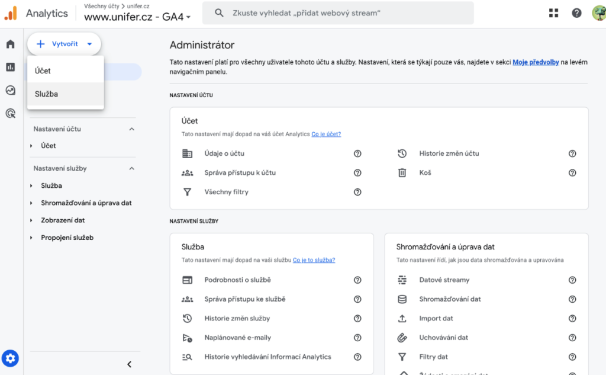Screen dimensions: 606x375
Task: Click help icon beside Koš
Action: point(572,173)
